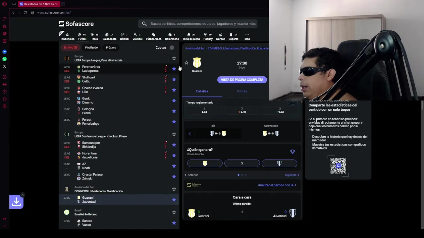
Task: Open the X (Twitter) sidebar icon
Action: (5, 66)
